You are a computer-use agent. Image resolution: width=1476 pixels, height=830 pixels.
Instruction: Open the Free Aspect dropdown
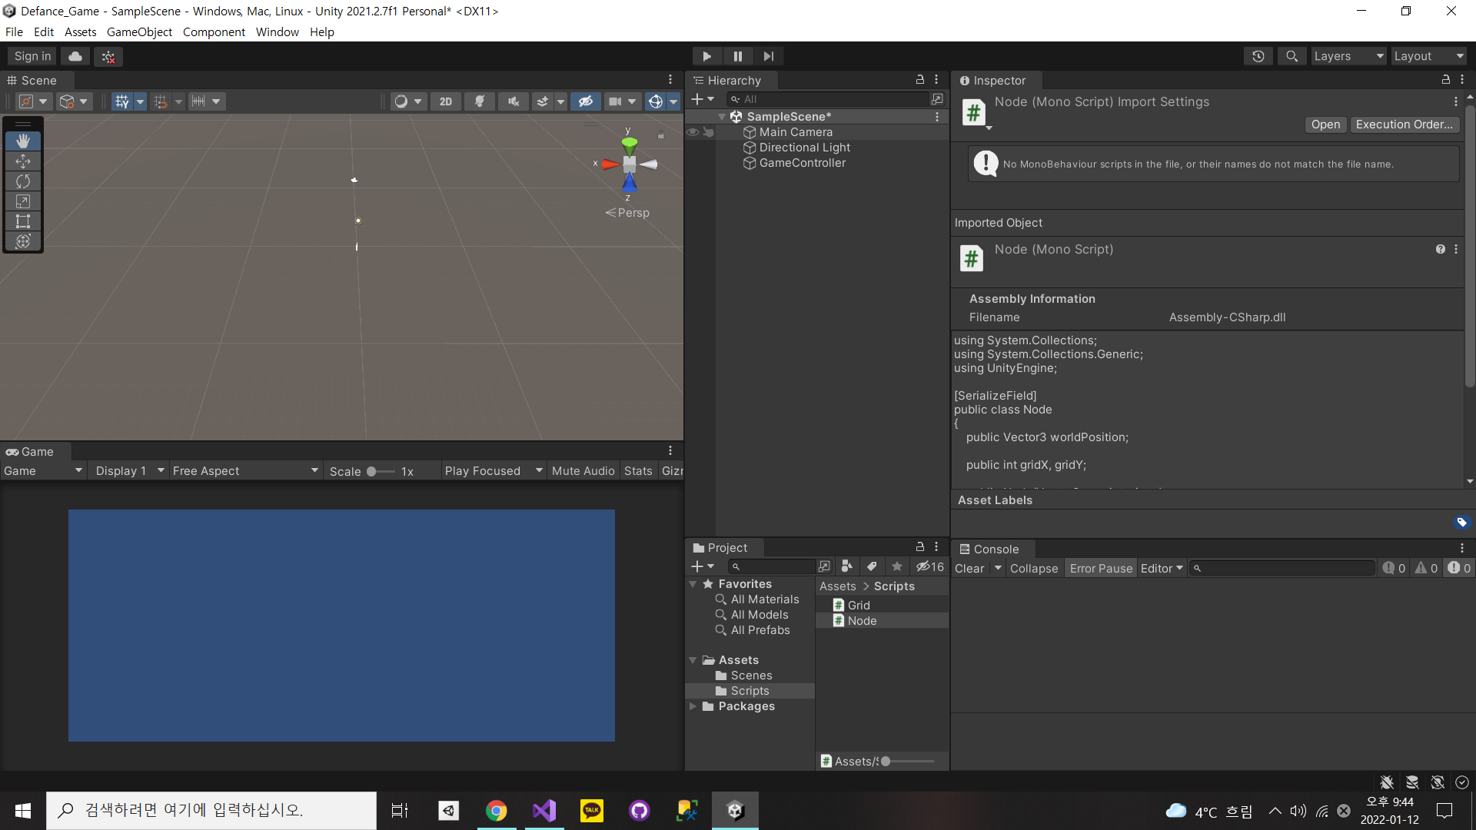tap(244, 471)
